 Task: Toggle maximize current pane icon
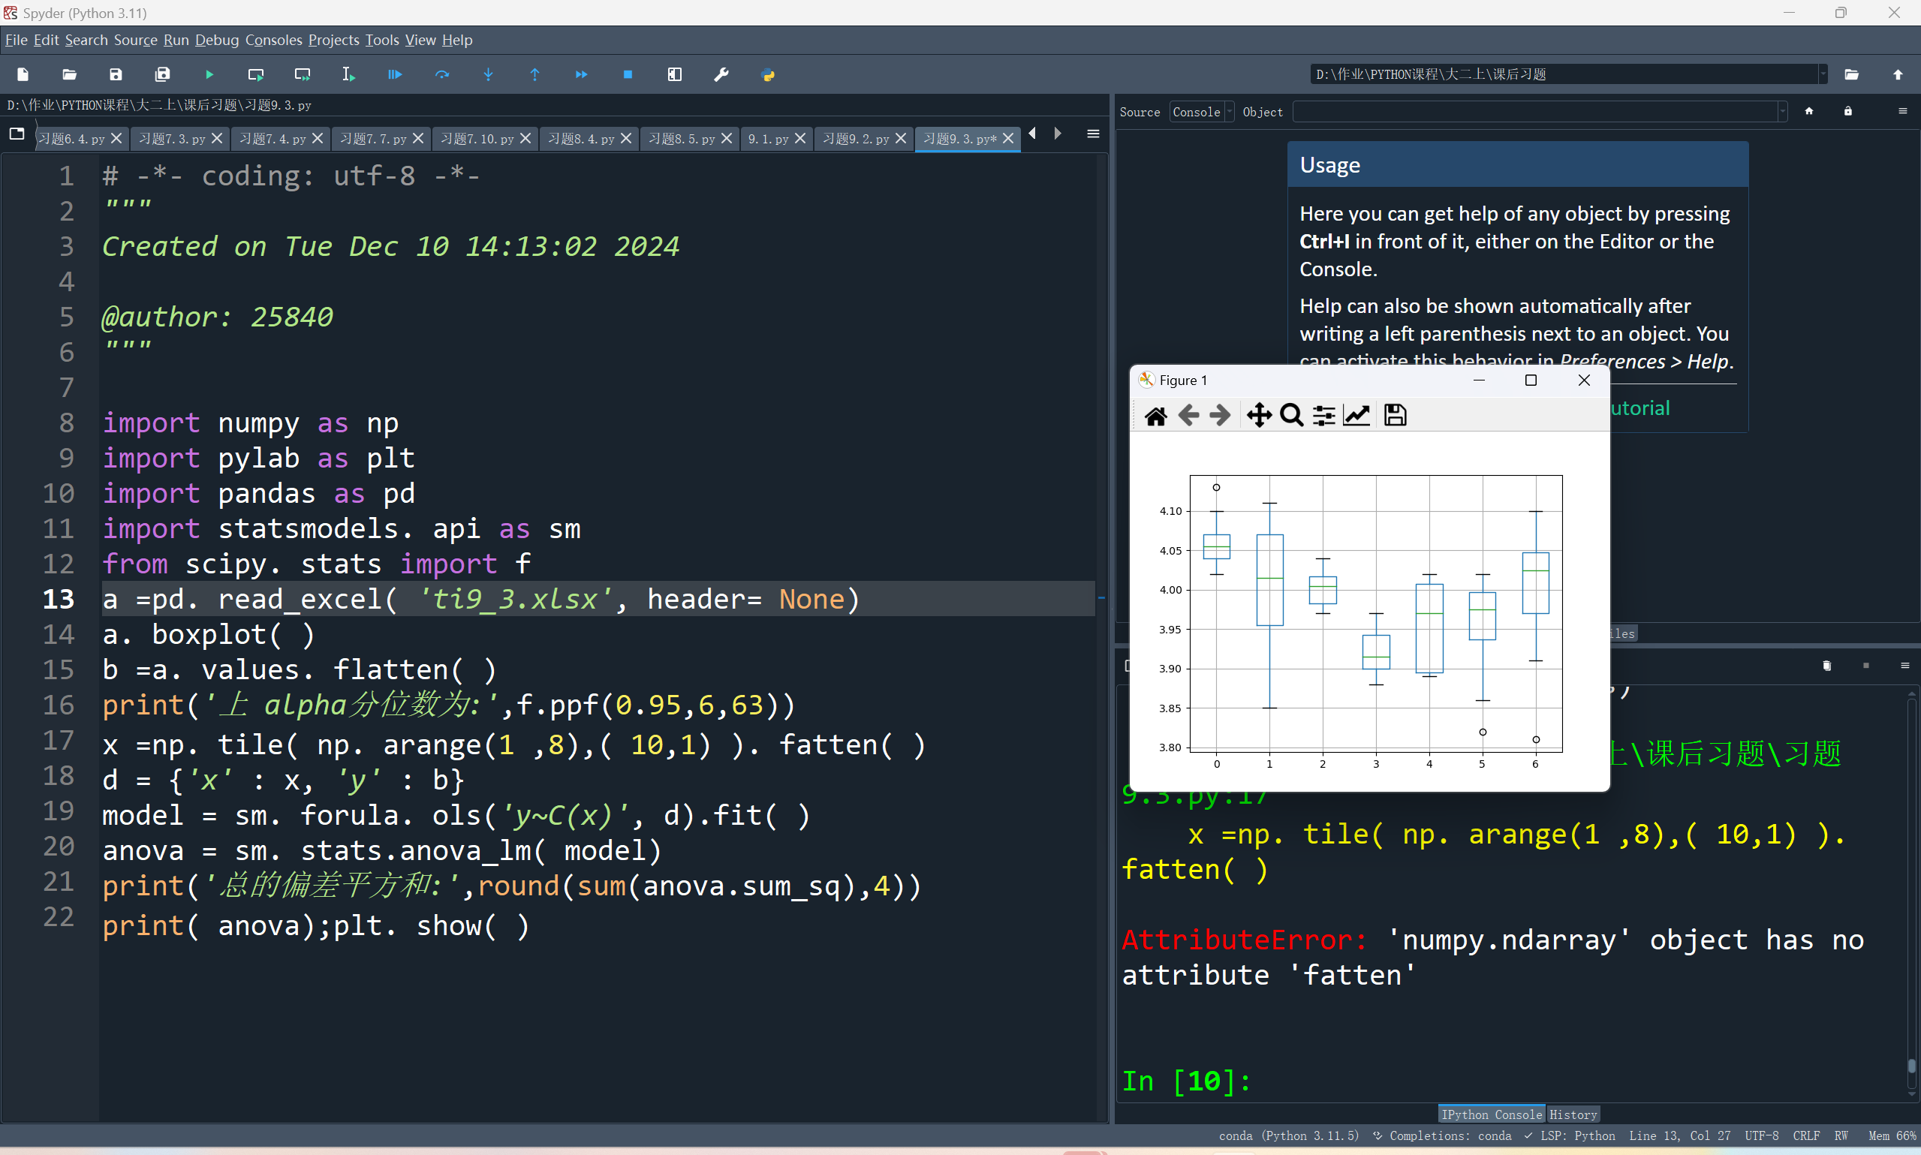(x=675, y=75)
